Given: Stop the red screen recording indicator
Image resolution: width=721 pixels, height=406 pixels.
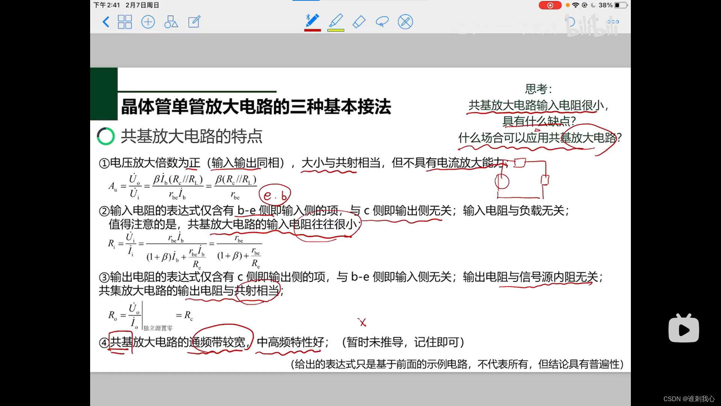Looking at the screenshot, I should pyautogui.click(x=550, y=5).
